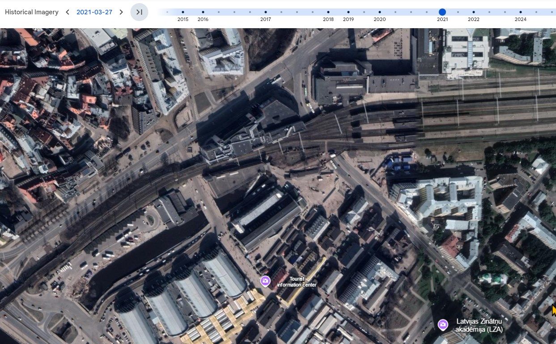Select the 2015 timeline marker
This screenshot has width=556, height=344.
pyautogui.click(x=183, y=12)
